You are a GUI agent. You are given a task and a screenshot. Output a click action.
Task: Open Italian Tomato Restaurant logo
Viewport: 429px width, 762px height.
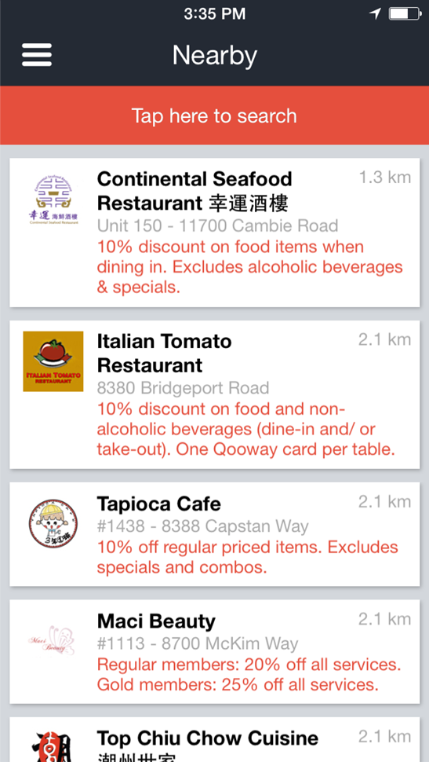[53, 361]
